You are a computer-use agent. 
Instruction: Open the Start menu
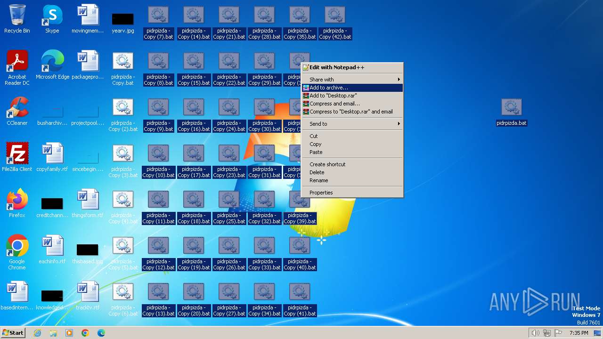coord(13,332)
